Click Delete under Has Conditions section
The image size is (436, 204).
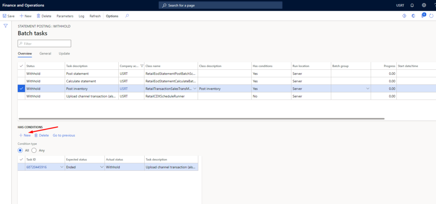point(41,135)
